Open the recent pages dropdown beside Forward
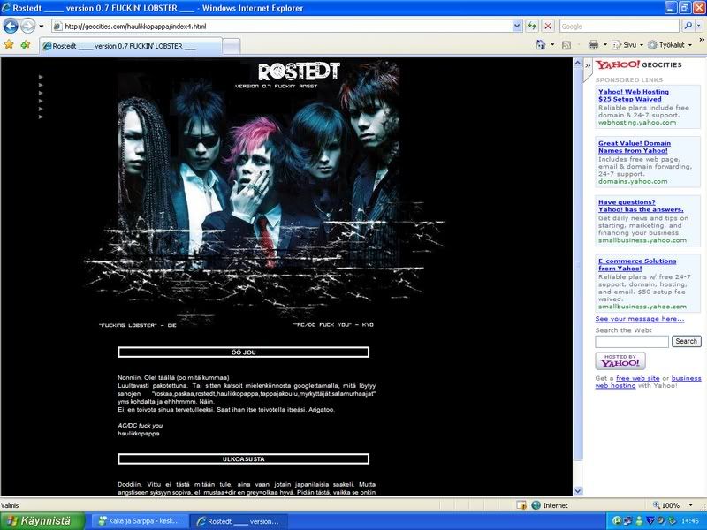 point(41,26)
